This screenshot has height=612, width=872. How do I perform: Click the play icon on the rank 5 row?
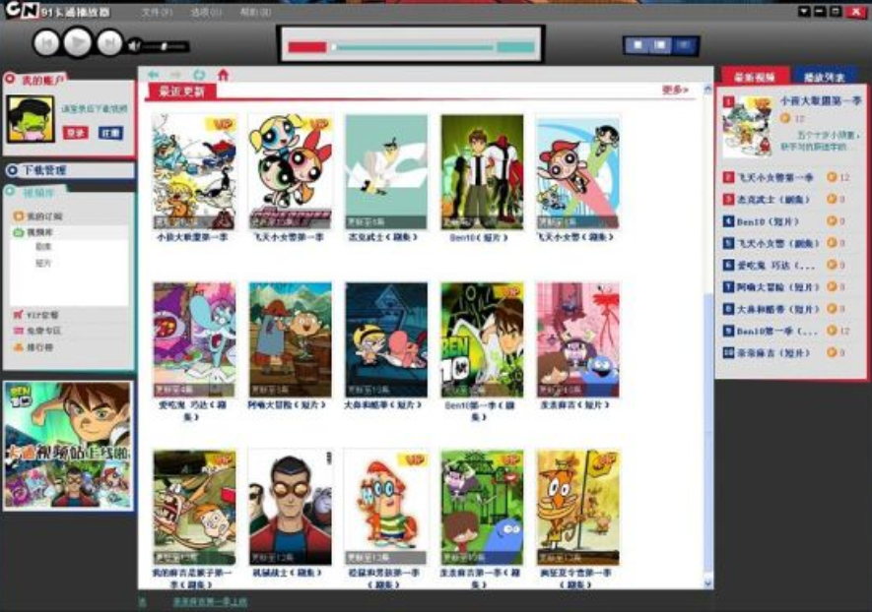coord(832,243)
